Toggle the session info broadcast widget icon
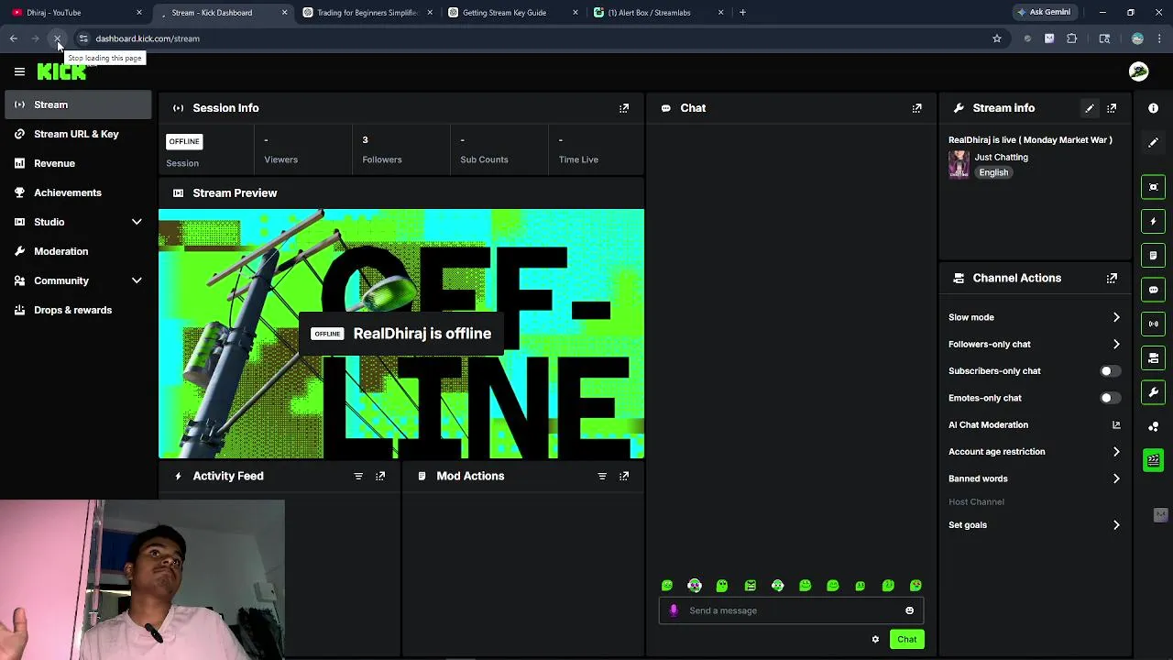Image resolution: width=1173 pixels, height=660 pixels. pos(1154,324)
